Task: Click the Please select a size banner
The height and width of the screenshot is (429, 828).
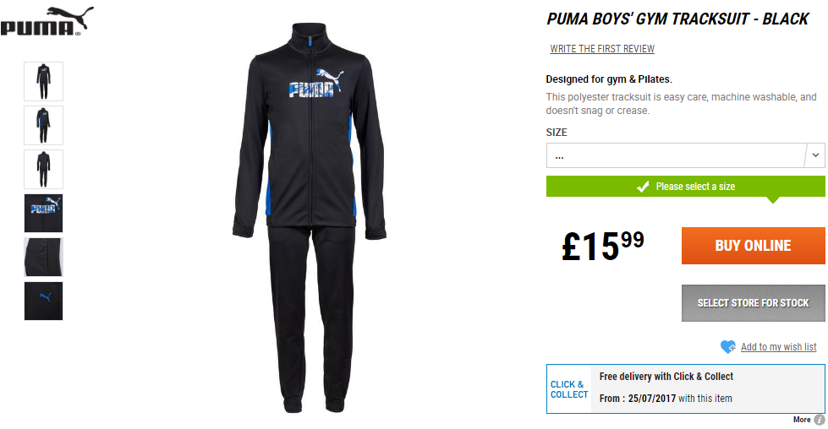Action: coord(685,187)
